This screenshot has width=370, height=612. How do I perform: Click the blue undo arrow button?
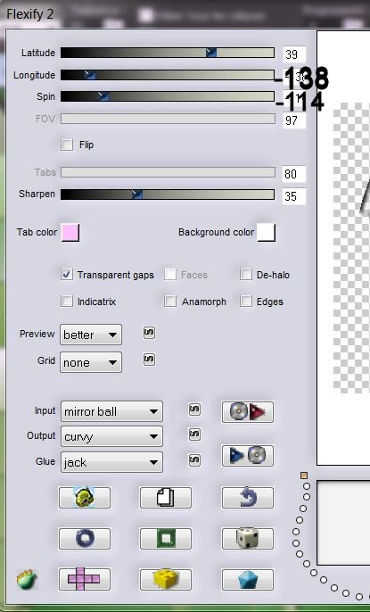(248, 498)
